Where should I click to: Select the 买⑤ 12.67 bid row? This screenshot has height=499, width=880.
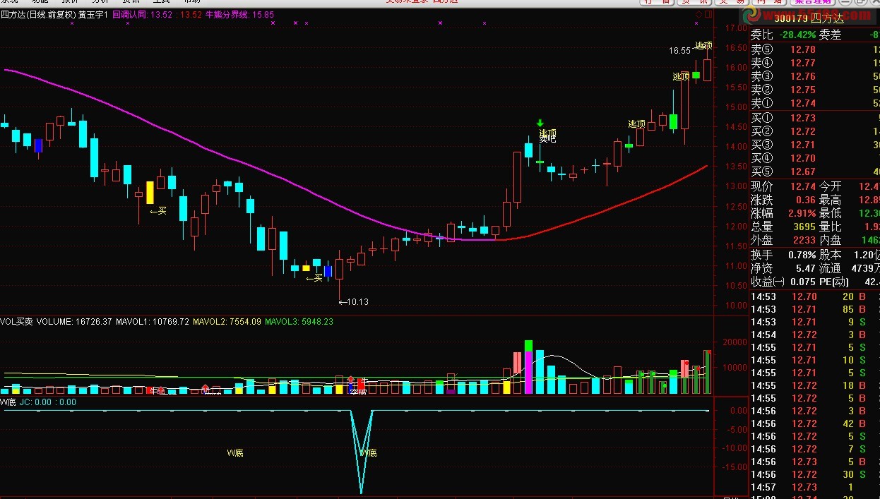click(815, 172)
